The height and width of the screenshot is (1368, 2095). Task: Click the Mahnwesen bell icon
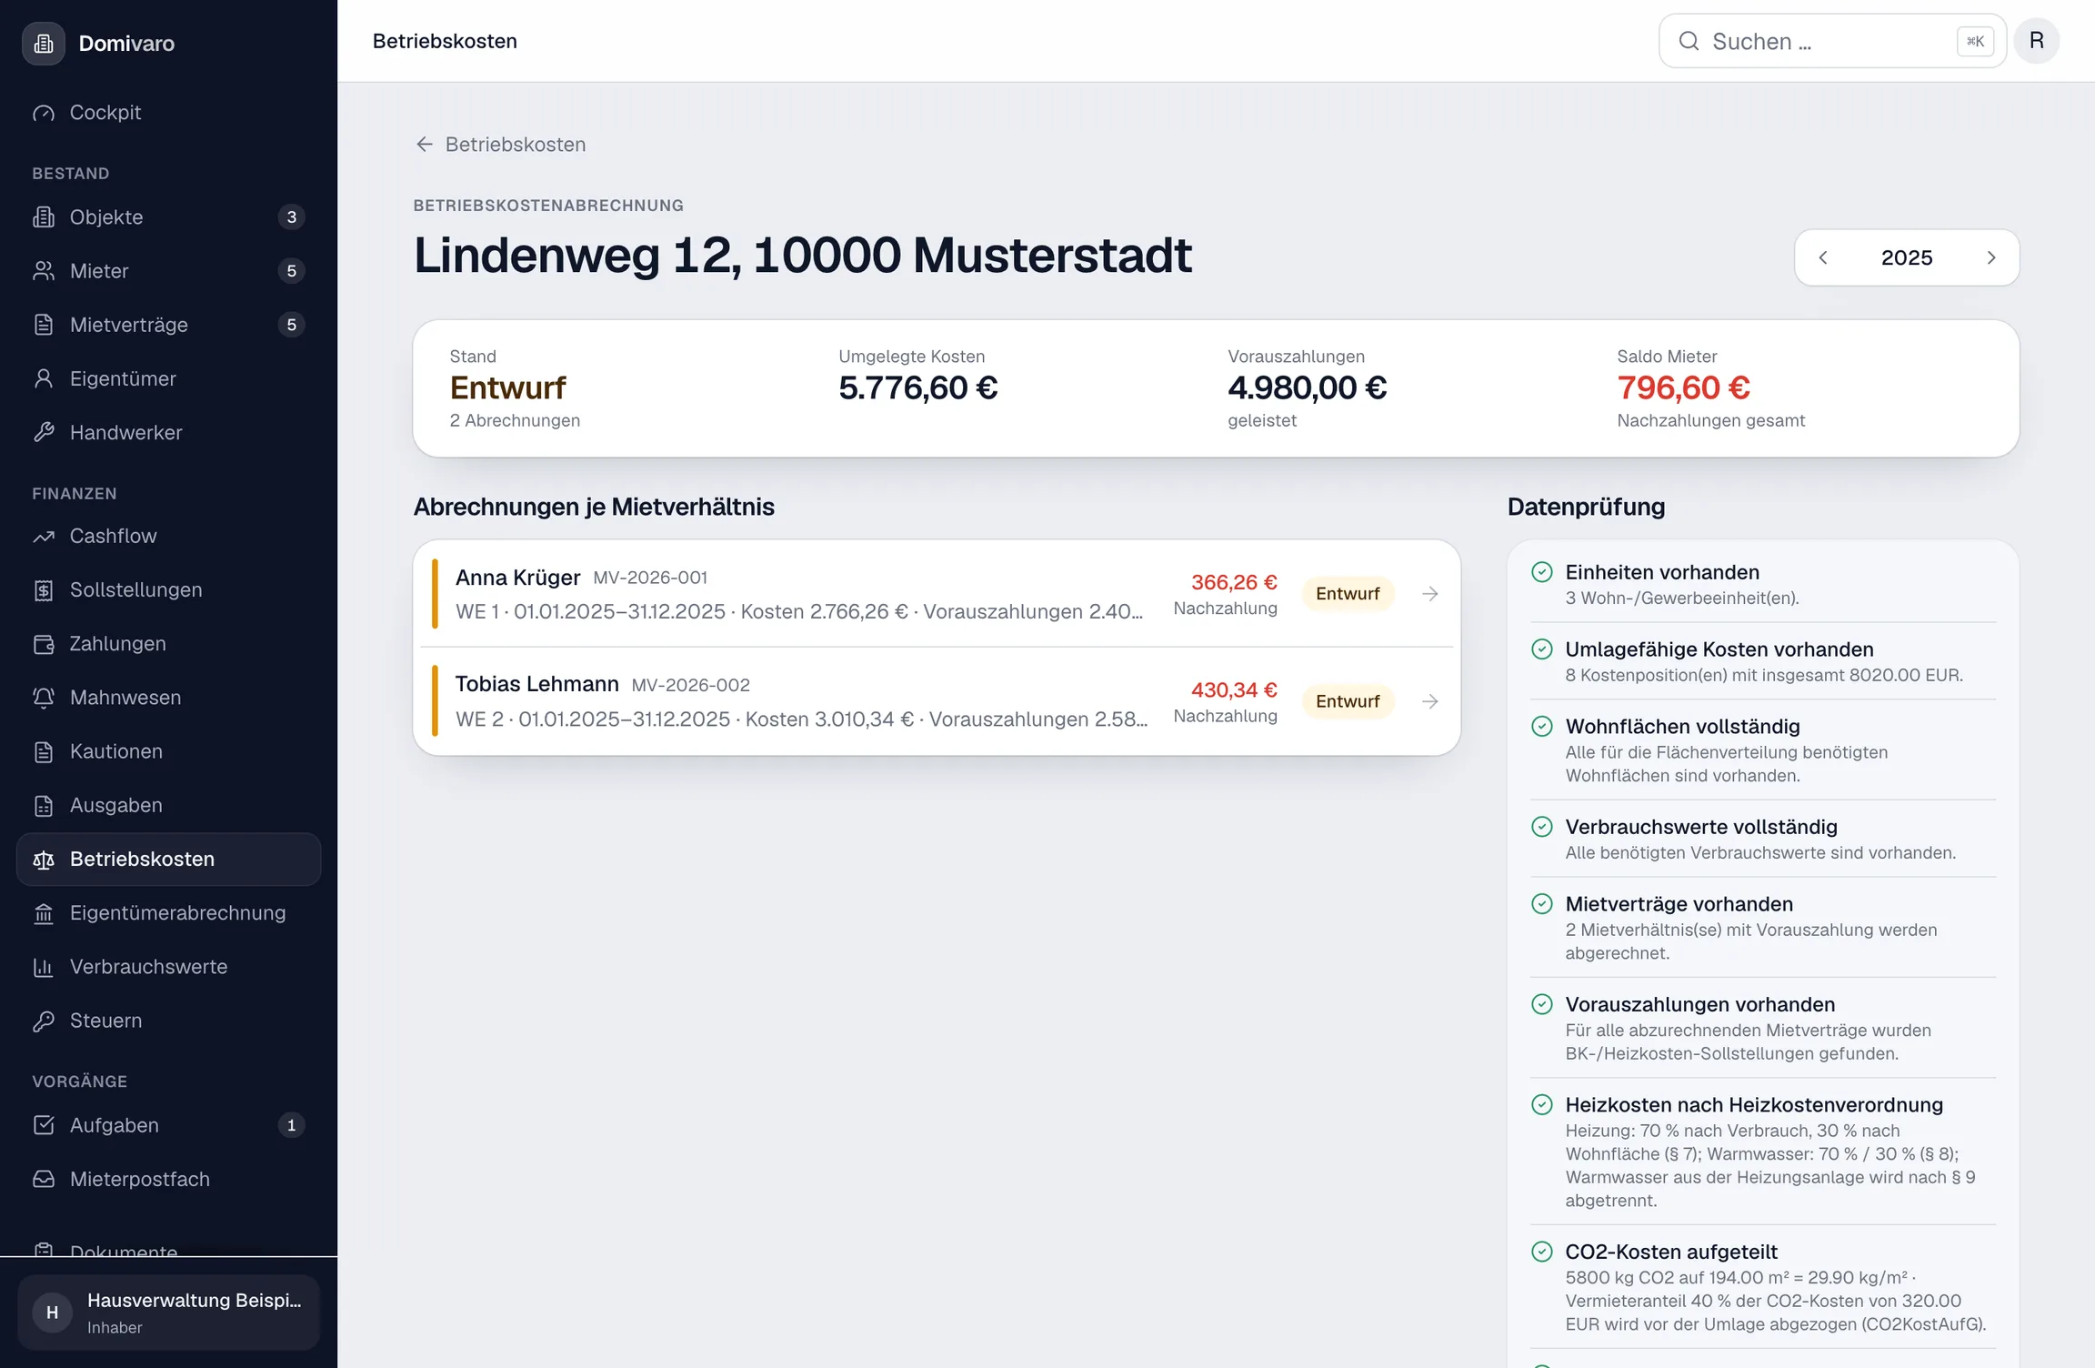click(44, 698)
